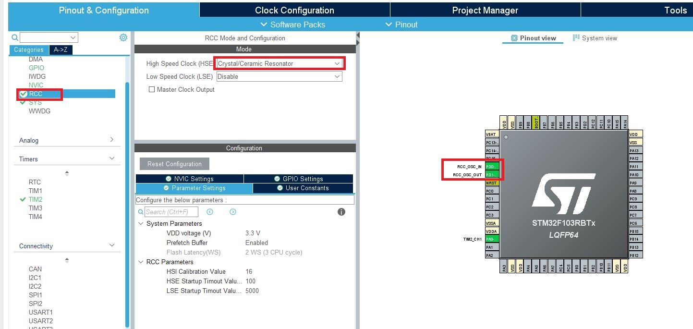Click the HSI Calibration Value 16
Image resolution: width=693 pixels, height=329 pixels.
(x=249, y=271)
